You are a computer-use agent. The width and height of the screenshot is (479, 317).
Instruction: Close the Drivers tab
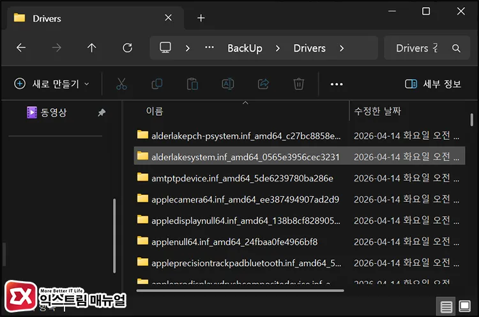(168, 18)
